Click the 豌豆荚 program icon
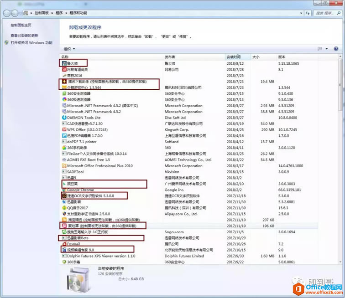The image size is (345, 298). [x=64, y=184]
